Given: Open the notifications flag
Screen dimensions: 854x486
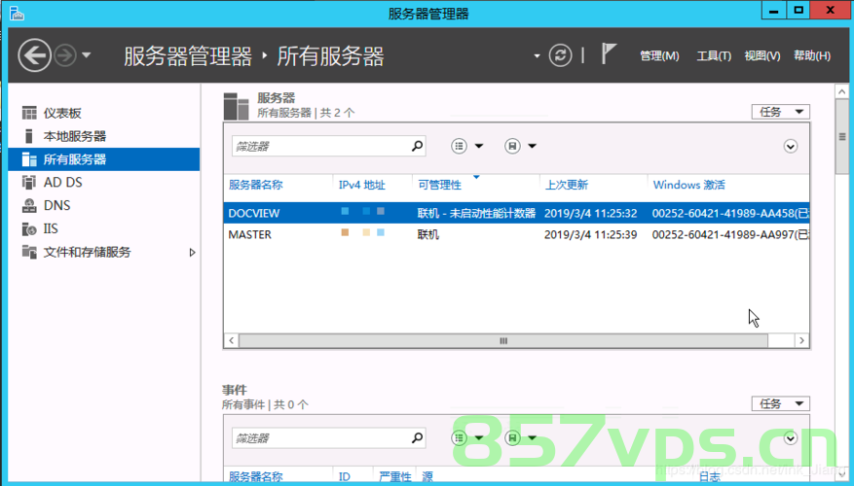Looking at the screenshot, I should pos(609,53).
